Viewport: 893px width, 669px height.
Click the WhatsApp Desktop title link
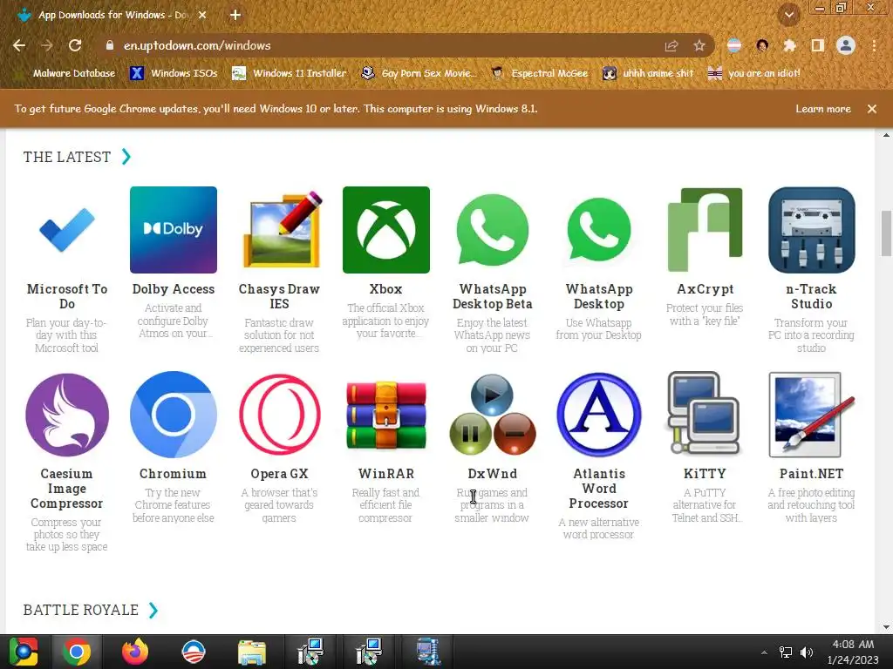point(598,296)
